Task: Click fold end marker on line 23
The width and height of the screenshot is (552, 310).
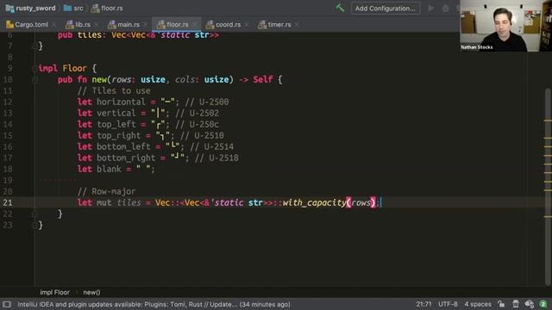Action: 34,225
